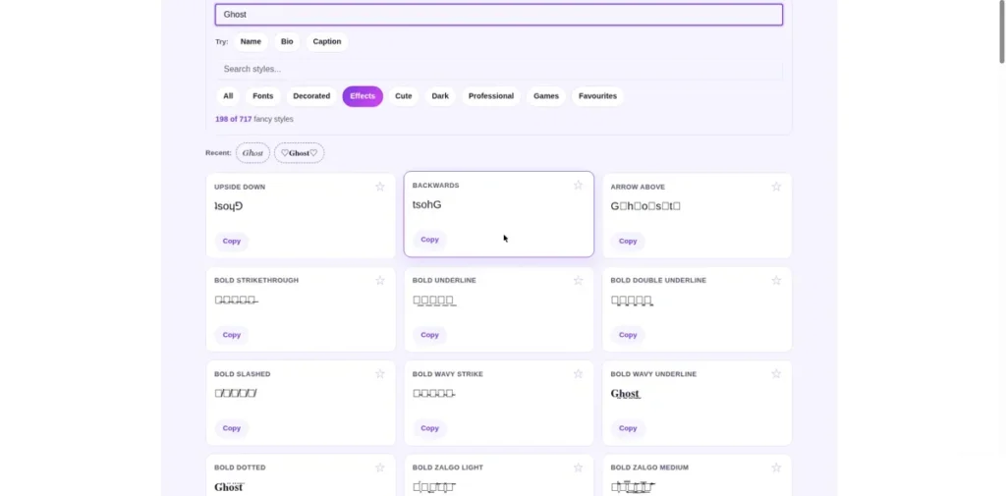Focus the text input containing Ghost
Image resolution: width=1006 pixels, height=496 pixels.
pyautogui.click(x=498, y=15)
